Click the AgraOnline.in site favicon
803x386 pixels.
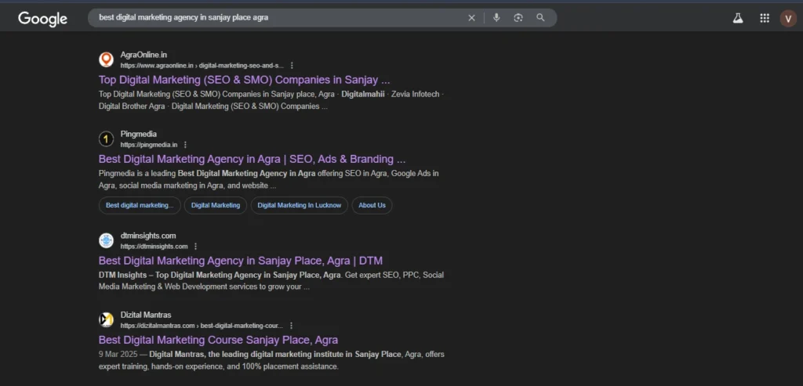(107, 60)
